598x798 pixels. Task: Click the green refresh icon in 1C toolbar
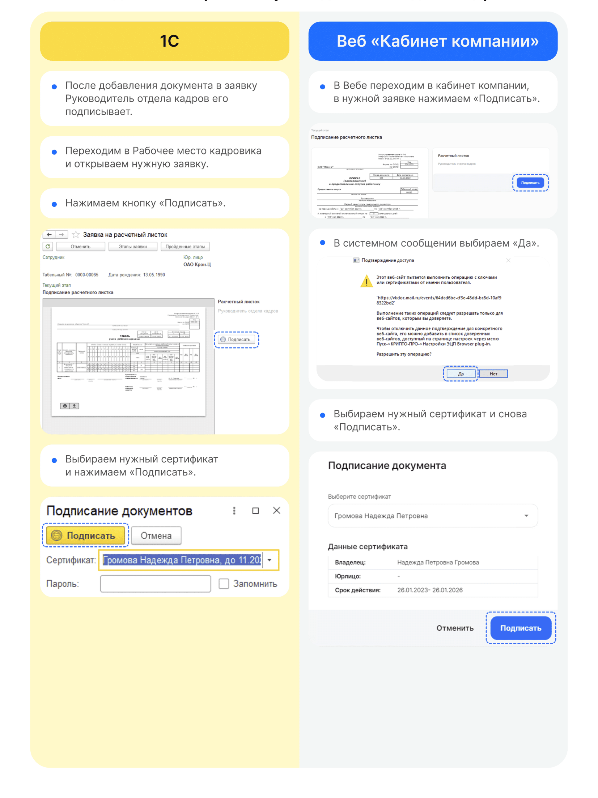pos(48,247)
